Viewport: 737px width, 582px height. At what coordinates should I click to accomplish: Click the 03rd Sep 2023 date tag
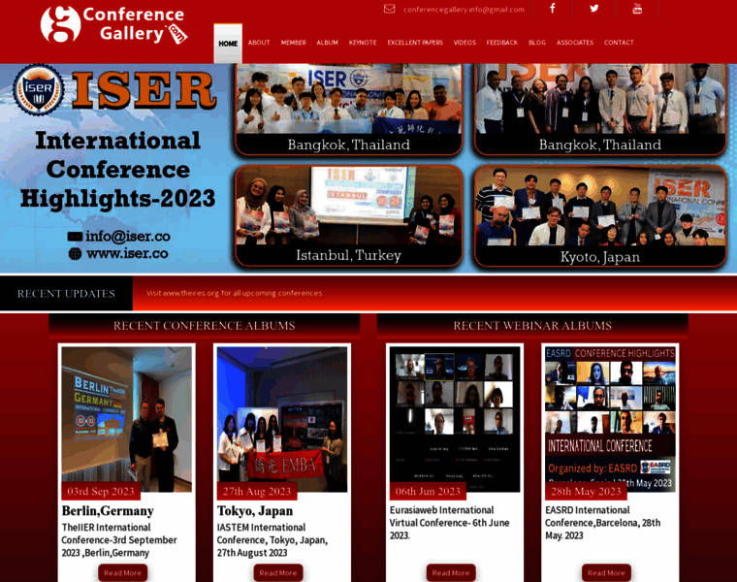click(101, 491)
